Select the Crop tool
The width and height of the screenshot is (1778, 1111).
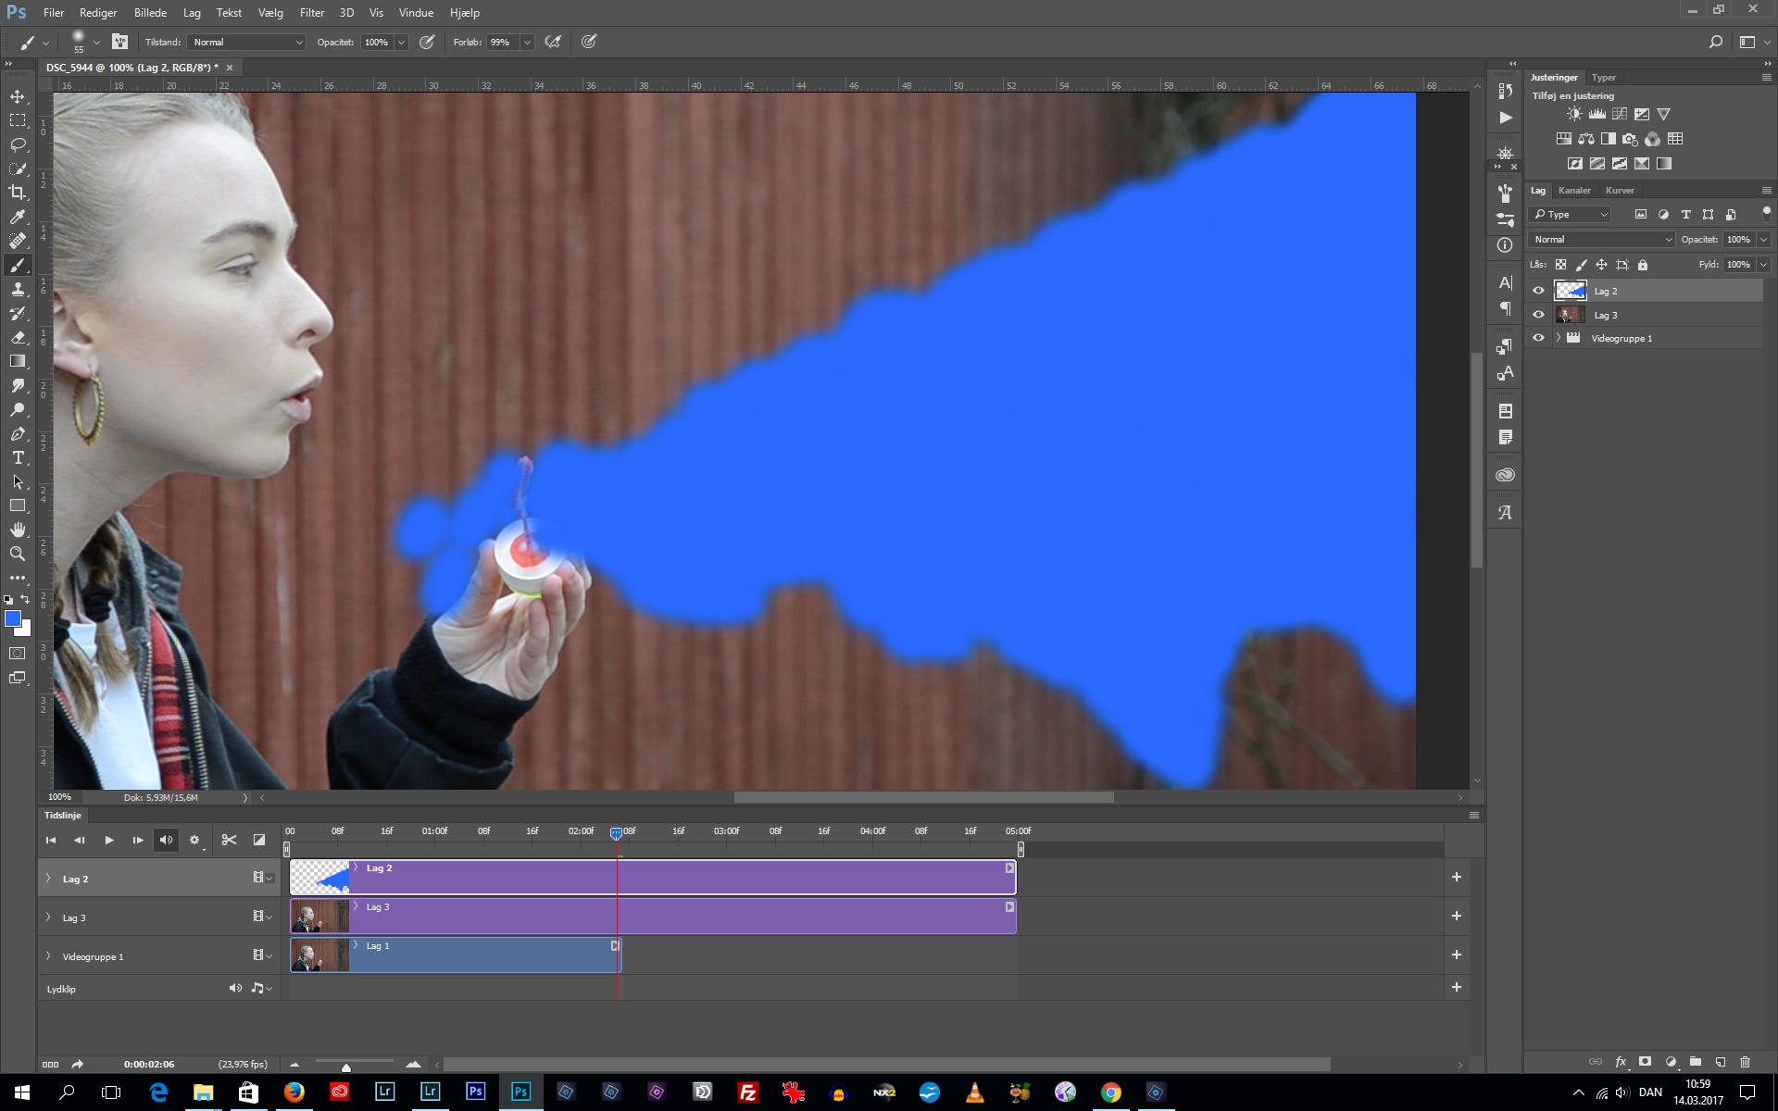pos(18,193)
